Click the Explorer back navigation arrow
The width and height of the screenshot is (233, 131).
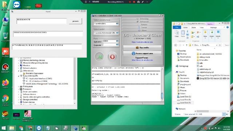[175, 45]
